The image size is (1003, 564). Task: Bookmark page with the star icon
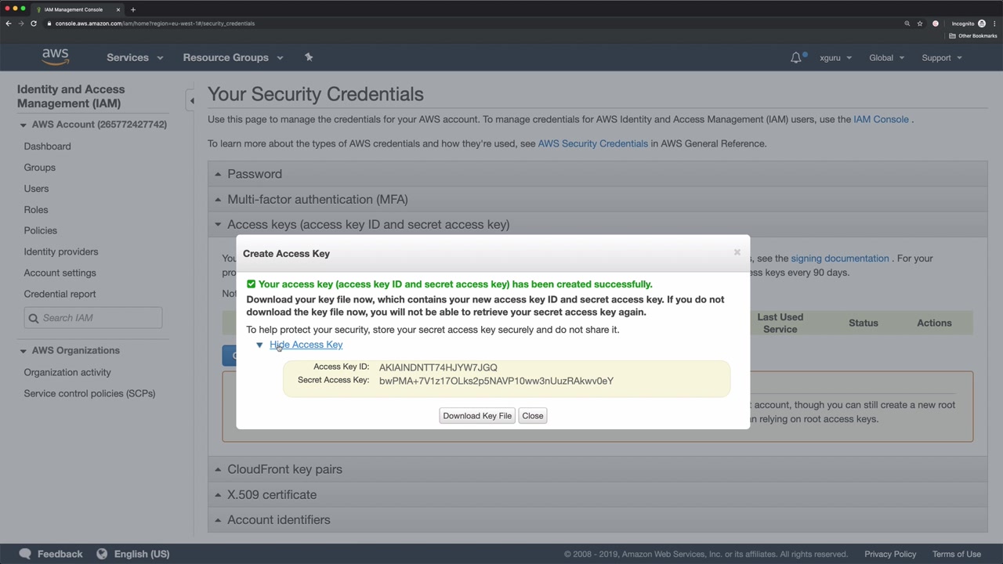tap(920, 23)
